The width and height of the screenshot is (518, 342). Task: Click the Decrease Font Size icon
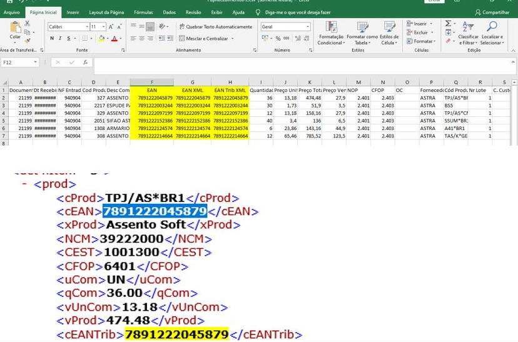tap(119, 27)
